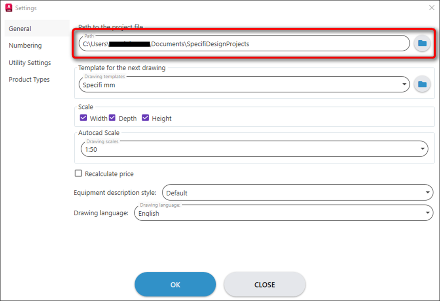Uncheck the Height scale checkbox
The image size is (440, 301).
(x=145, y=118)
